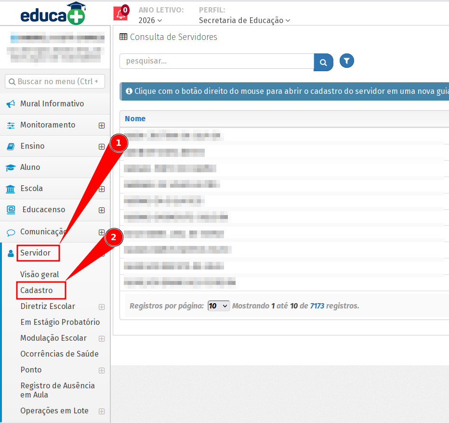The width and height of the screenshot is (449, 423).
Task: Open the Ano Letivo 2026 dropdown
Action: click(x=150, y=20)
